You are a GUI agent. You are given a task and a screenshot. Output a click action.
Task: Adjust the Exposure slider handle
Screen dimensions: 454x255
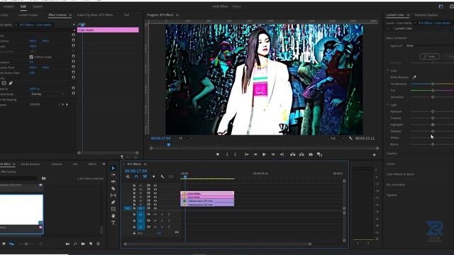click(433, 111)
